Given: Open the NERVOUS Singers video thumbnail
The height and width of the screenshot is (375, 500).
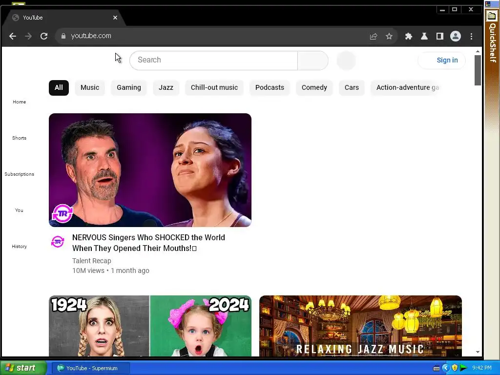Looking at the screenshot, I should 150,170.
